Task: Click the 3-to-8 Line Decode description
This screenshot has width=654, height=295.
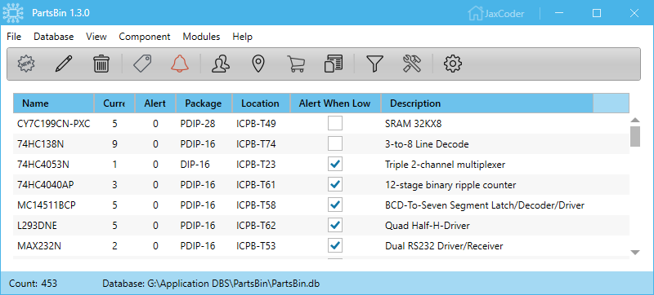Action: tap(427, 143)
